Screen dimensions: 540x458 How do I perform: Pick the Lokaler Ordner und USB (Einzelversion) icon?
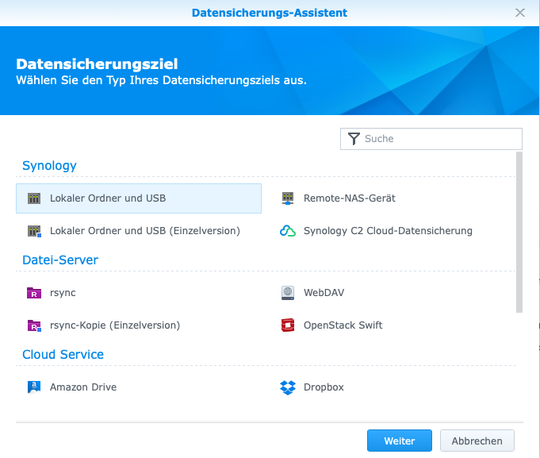(x=34, y=231)
